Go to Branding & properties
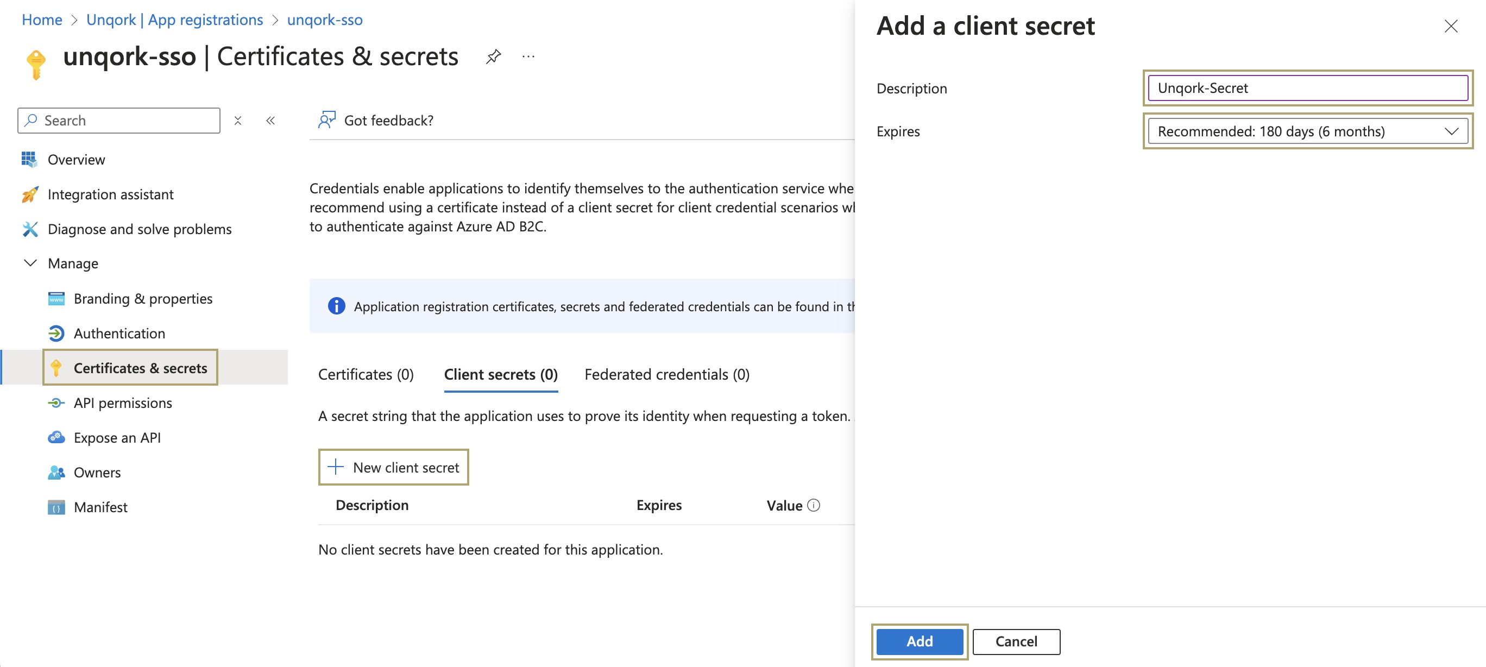 pos(143,299)
